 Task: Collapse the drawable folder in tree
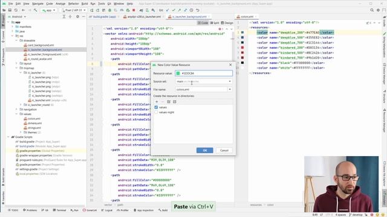[x=16, y=40]
